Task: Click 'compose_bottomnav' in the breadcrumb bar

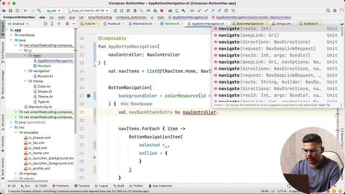Action: coord(131,17)
